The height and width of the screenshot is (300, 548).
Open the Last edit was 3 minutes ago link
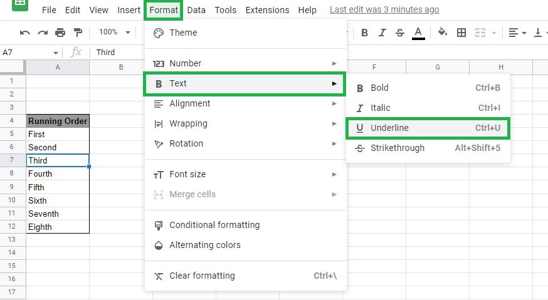click(x=384, y=10)
